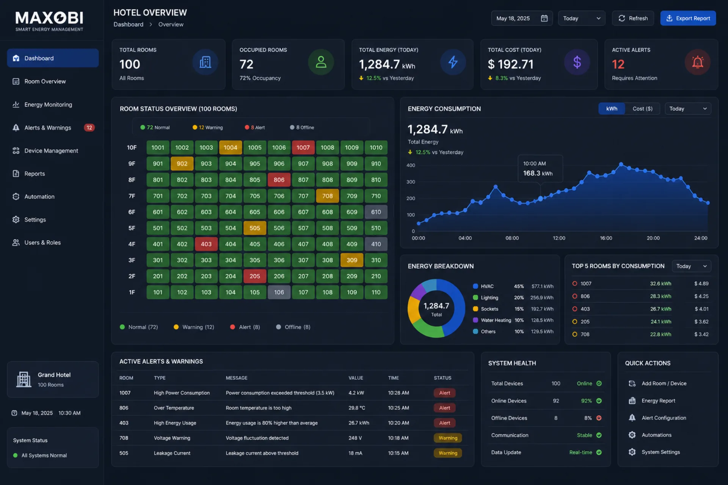Click the Total Rooms building icon
The width and height of the screenshot is (728, 485).
point(205,62)
